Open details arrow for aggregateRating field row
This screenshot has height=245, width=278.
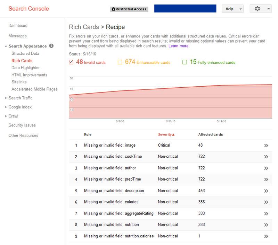click(266, 213)
